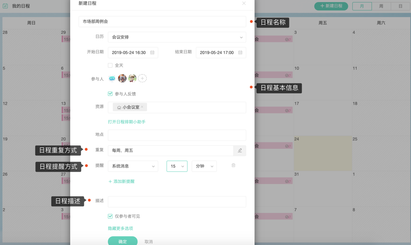Open the 分钟 time unit dropdown
Viewport: 411px width, 245px height.
click(204, 166)
